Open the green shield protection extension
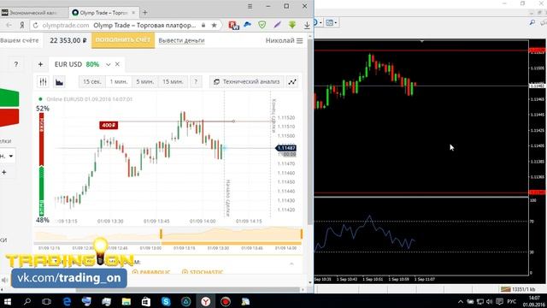 (262, 25)
